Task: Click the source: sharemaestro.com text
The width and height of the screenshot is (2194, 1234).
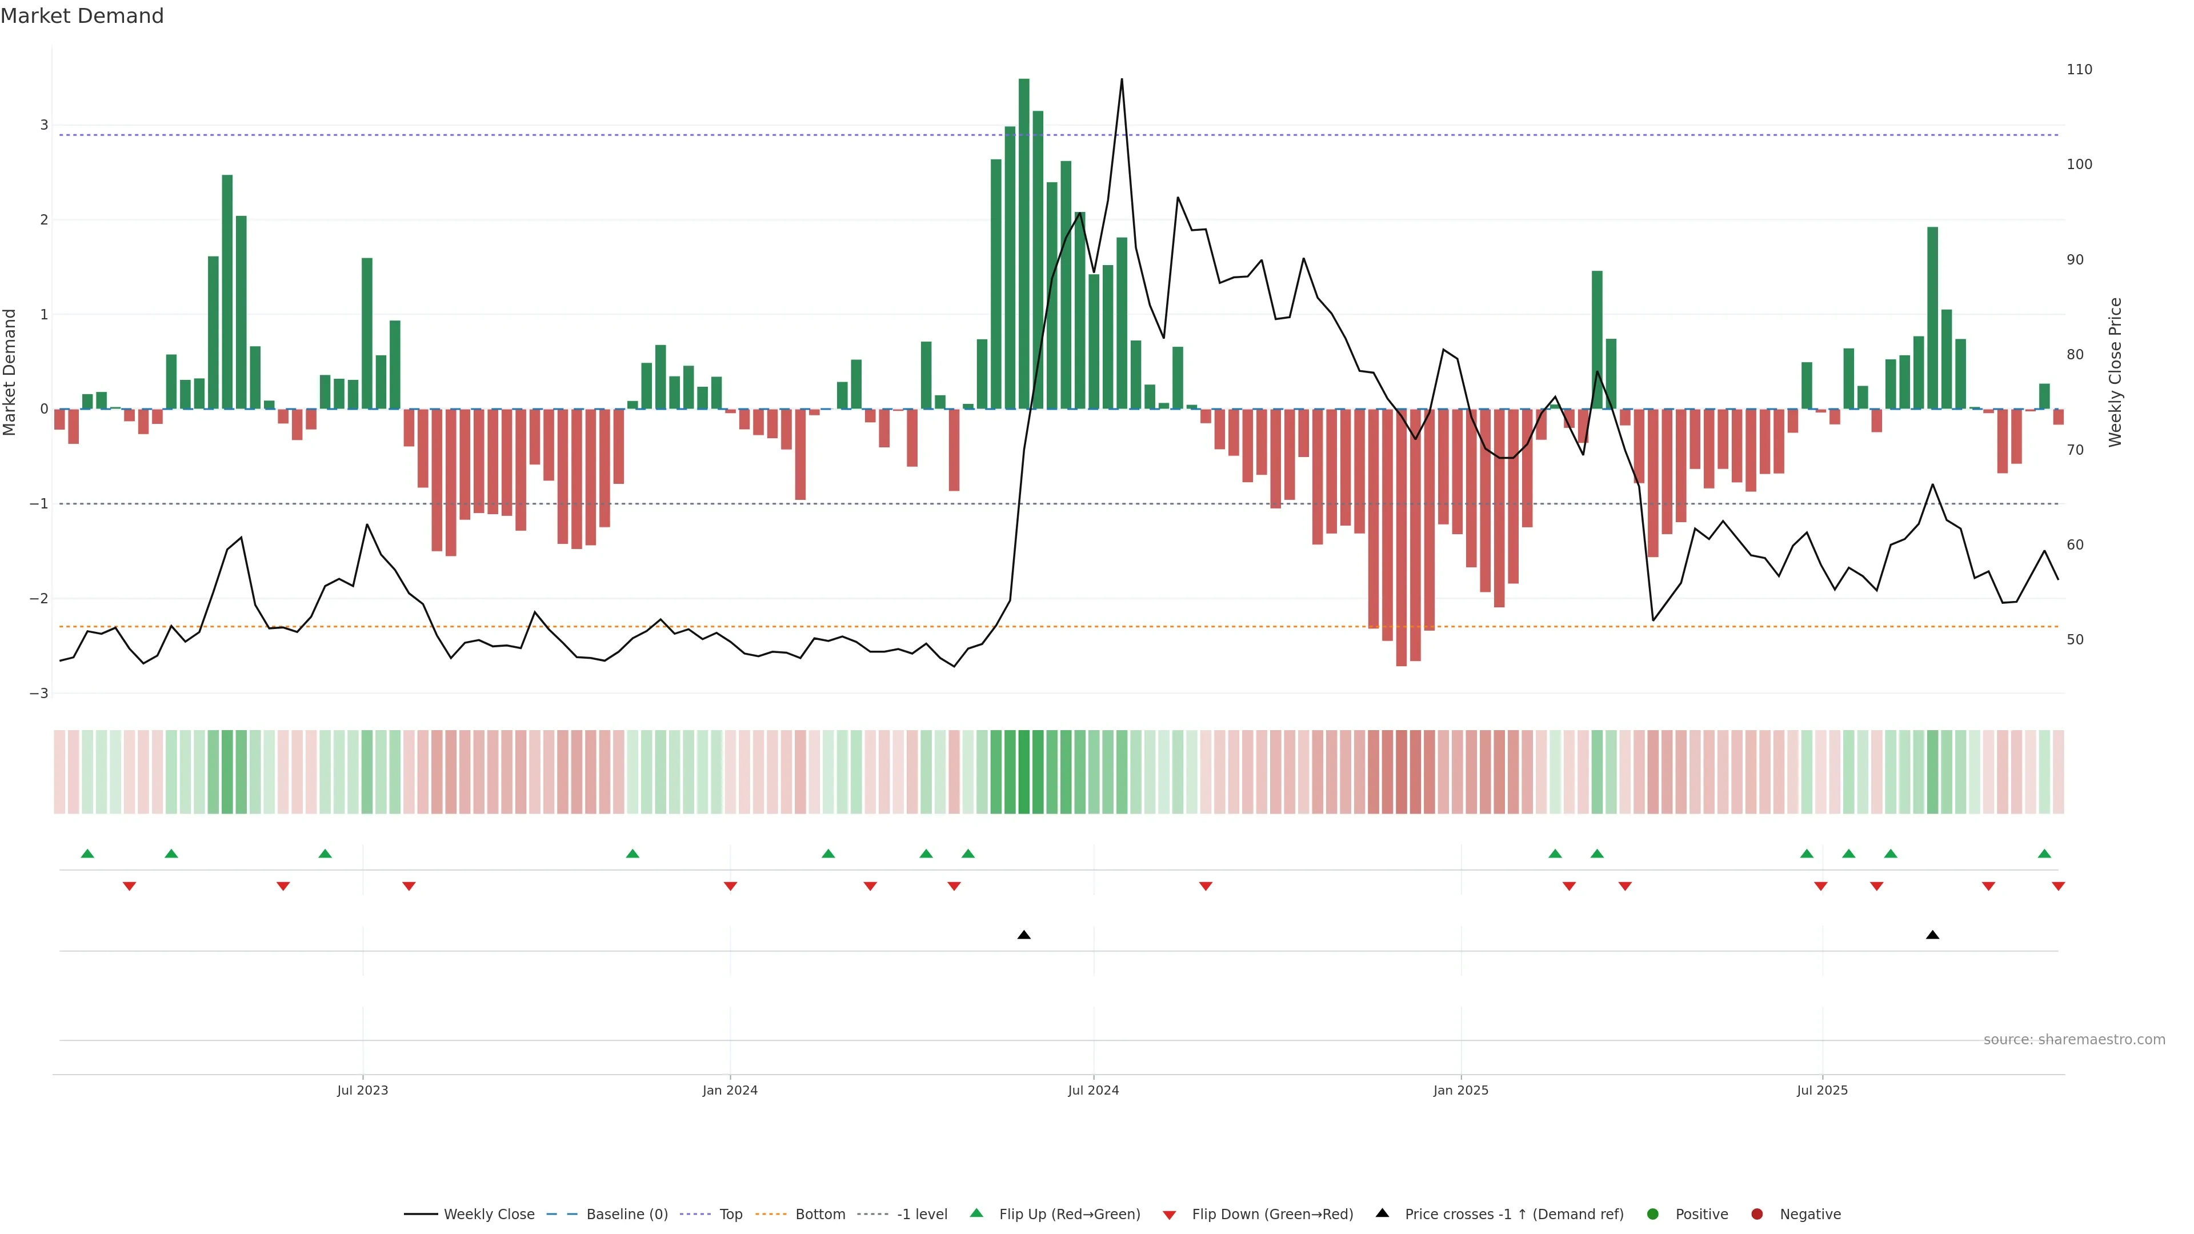Action: tap(2074, 1040)
